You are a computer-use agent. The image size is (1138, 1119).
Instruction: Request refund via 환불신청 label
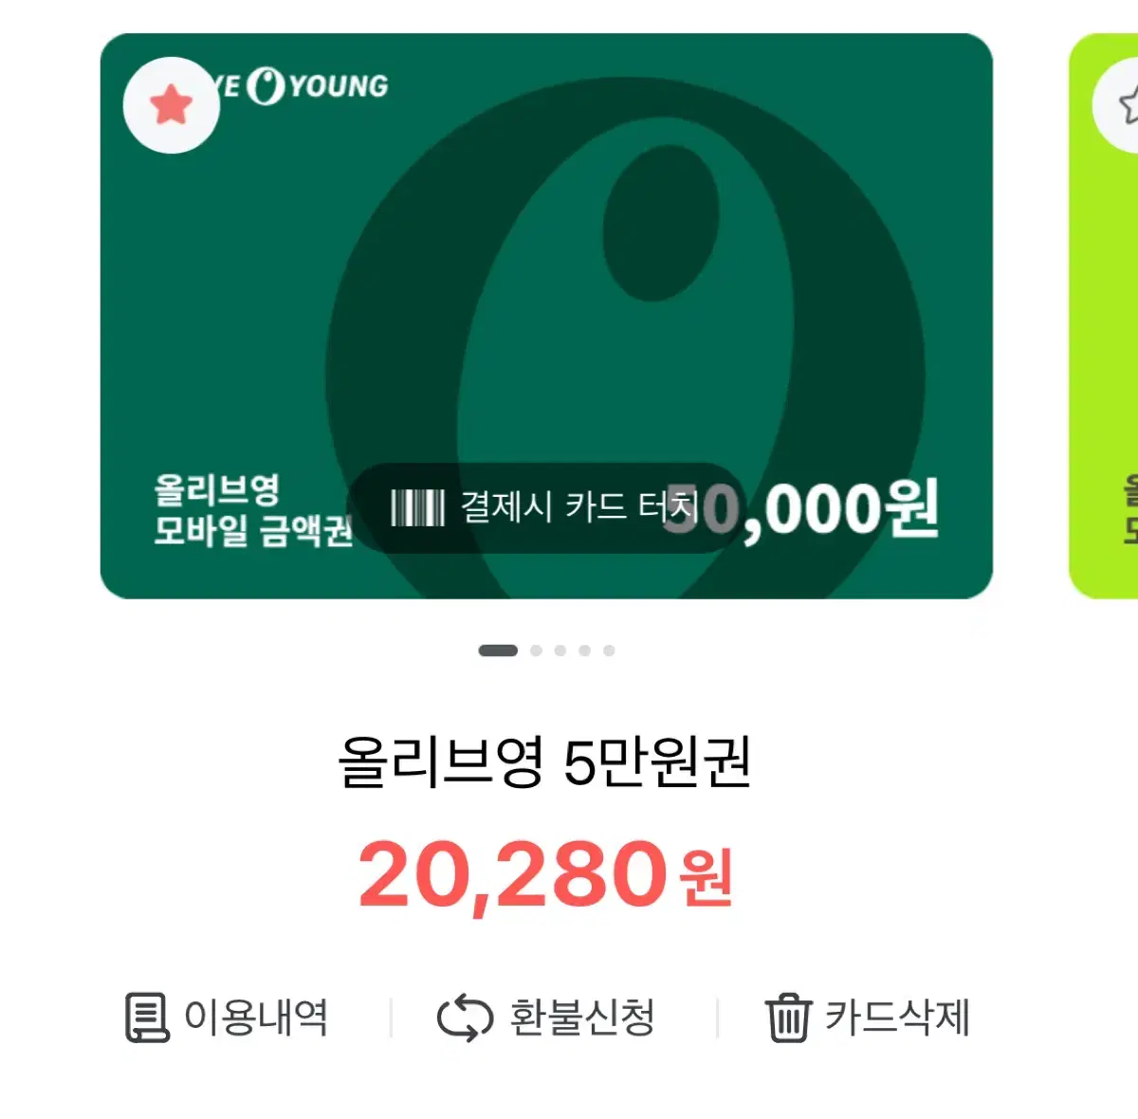[x=582, y=1018]
